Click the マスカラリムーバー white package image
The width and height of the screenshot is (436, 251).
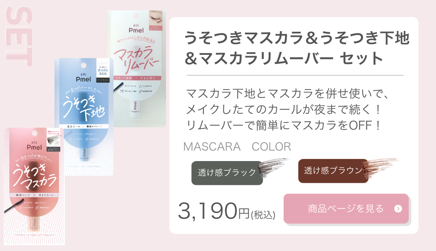point(137,69)
